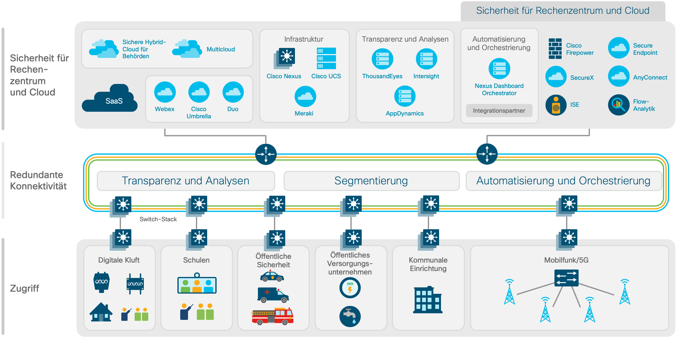Viewport: 677px width, 338px height.
Task: Click the Meraki cloud icon
Action: [305, 96]
